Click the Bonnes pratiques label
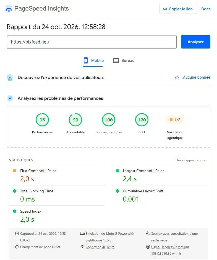217x260 pixels. coord(108,132)
